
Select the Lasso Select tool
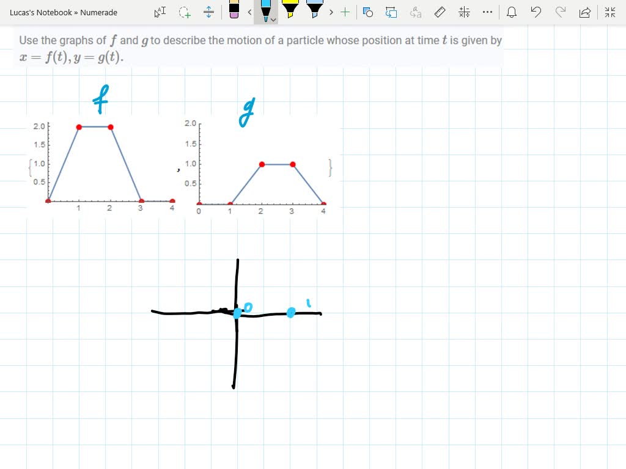coord(185,12)
